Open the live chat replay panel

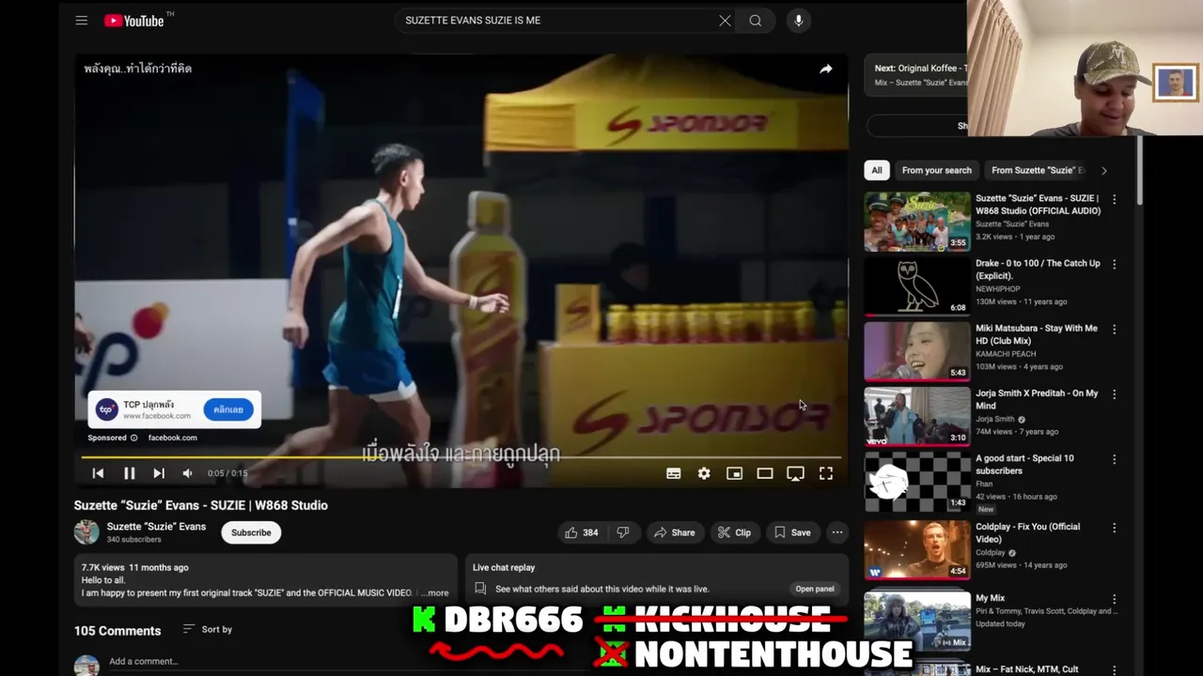click(815, 589)
